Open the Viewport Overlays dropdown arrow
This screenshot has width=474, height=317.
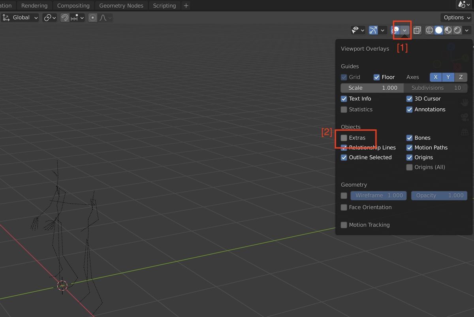click(x=404, y=30)
